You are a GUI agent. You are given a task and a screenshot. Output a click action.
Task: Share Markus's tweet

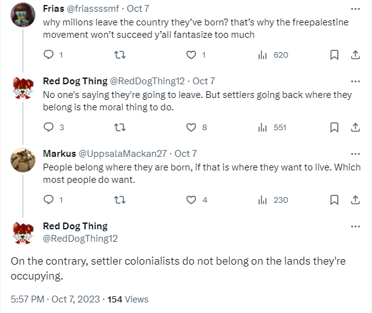[x=355, y=200]
